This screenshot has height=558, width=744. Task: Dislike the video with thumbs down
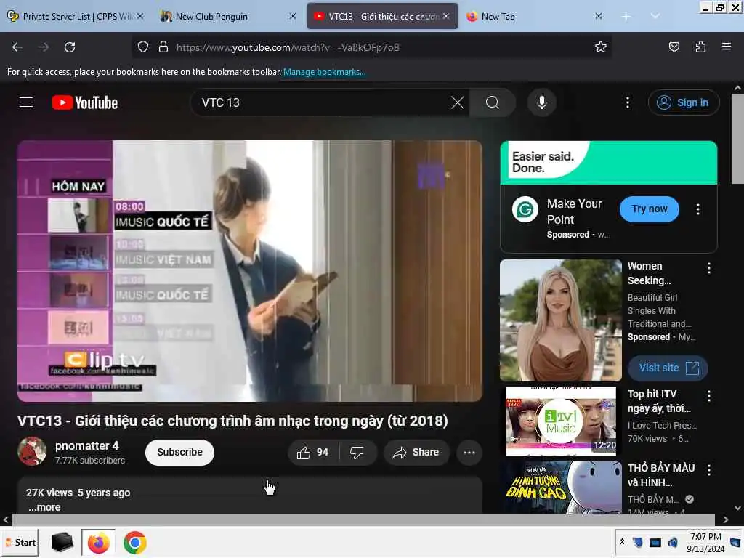[357, 452]
